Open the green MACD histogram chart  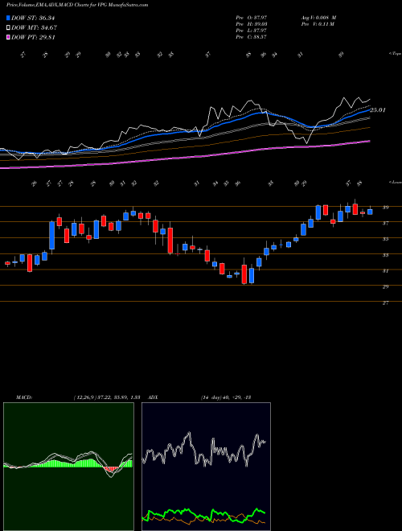pyautogui.click(x=68, y=467)
